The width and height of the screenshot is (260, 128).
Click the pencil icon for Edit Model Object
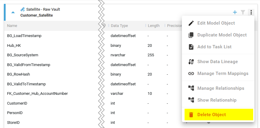click(x=191, y=23)
